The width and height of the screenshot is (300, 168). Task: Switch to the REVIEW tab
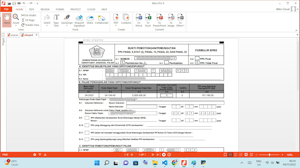click(x=45, y=9)
